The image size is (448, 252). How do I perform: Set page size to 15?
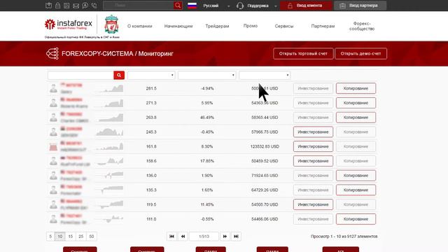tap(71, 237)
